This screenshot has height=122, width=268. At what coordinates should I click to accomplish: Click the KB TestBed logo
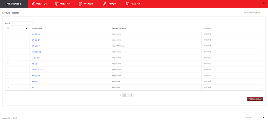click(x=14, y=4)
